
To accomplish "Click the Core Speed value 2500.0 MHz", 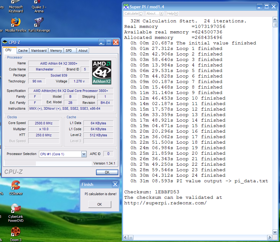I will click(x=44, y=123).
